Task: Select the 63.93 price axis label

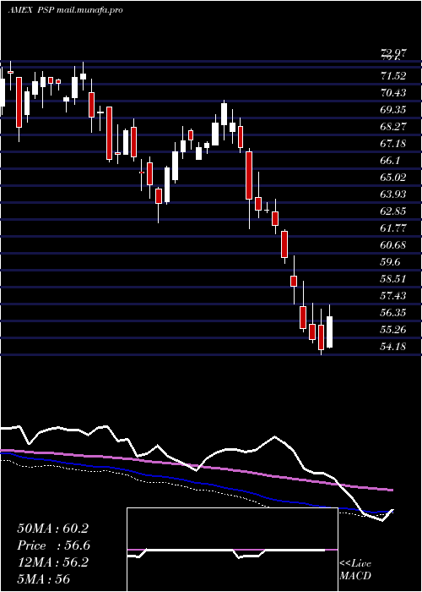Action: pos(393,195)
